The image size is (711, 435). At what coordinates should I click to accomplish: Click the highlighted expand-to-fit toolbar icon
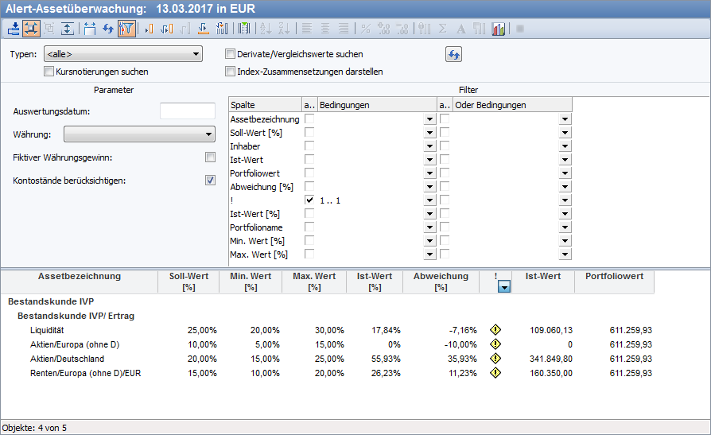pos(31,29)
